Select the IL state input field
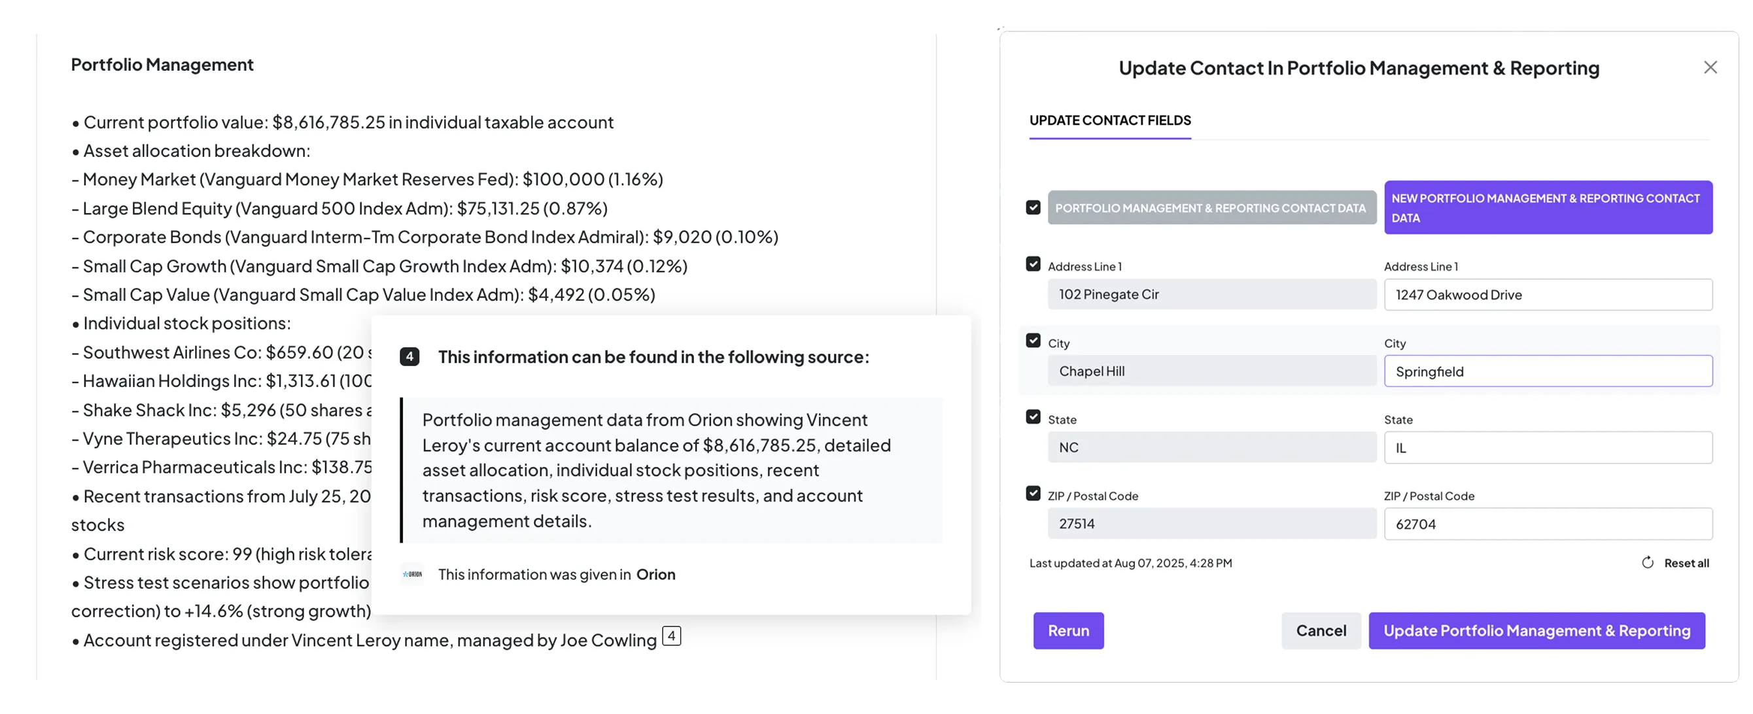This screenshot has height=714, width=1753. [x=1548, y=447]
